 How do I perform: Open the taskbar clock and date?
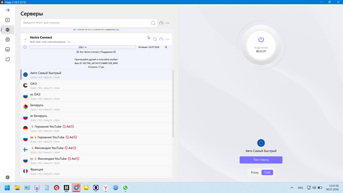pyautogui.click(x=332, y=188)
